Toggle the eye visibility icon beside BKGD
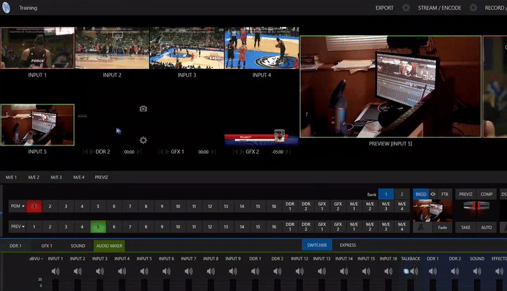The width and height of the screenshot is (507, 291). pos(433,194)
